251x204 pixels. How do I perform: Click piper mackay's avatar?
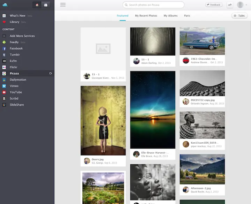coord(186,144)
